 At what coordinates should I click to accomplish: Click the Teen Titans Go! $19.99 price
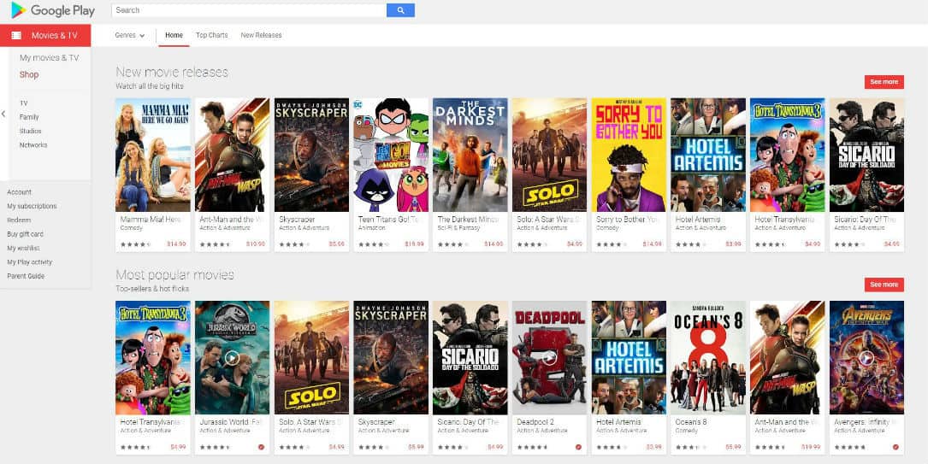[x=414, y=244]
